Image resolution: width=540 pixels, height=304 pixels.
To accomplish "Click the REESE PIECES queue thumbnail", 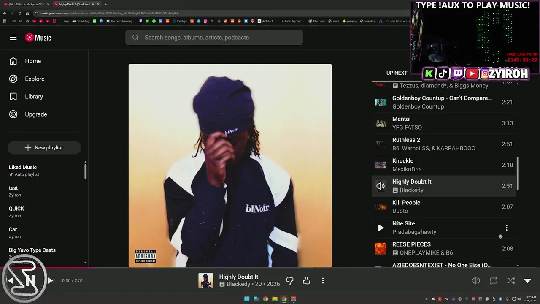I will click(381, 249).
